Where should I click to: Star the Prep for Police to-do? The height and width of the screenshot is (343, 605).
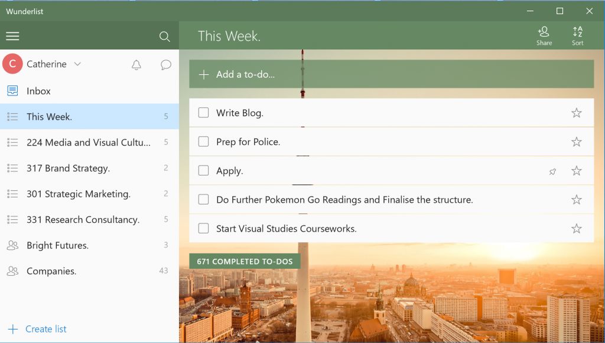click(577, 141)
